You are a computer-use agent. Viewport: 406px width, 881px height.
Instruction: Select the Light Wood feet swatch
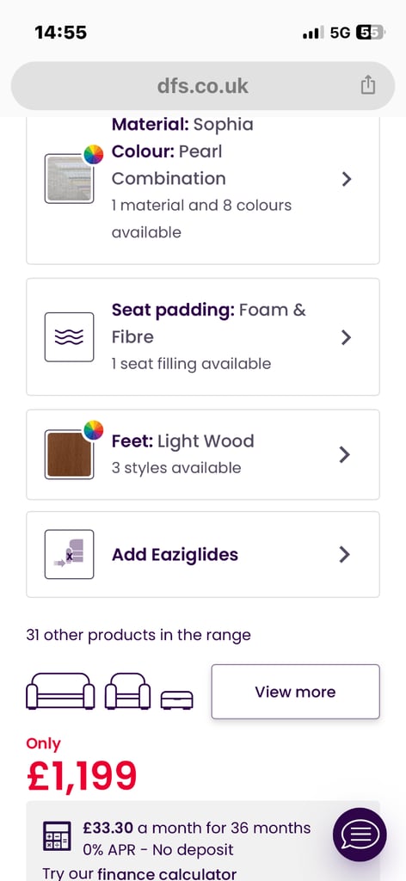[x=69, y=454]
